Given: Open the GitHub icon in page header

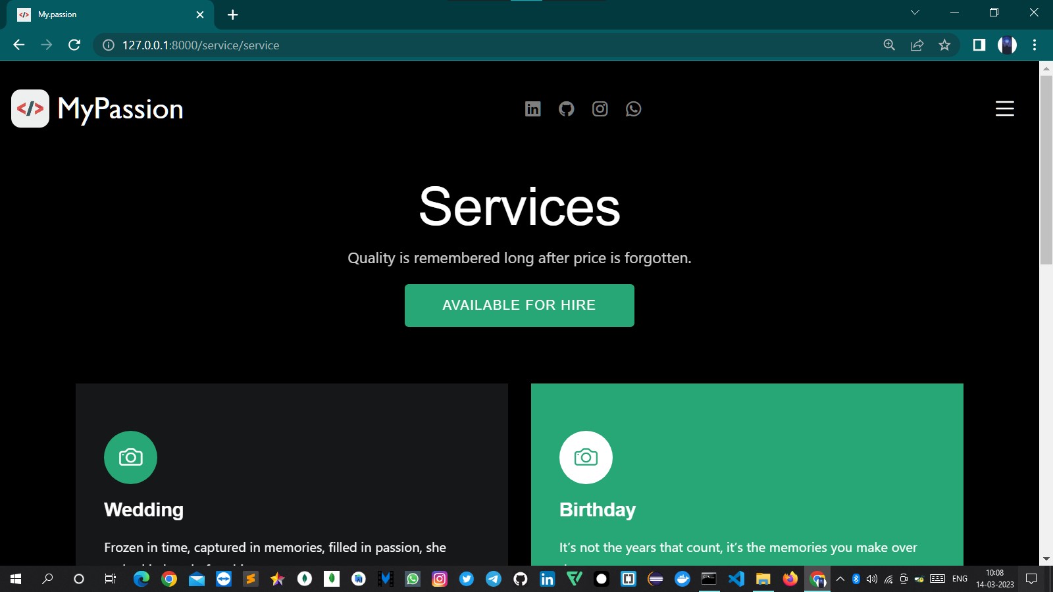Looking at the screenshot, I should pos(566,109).
